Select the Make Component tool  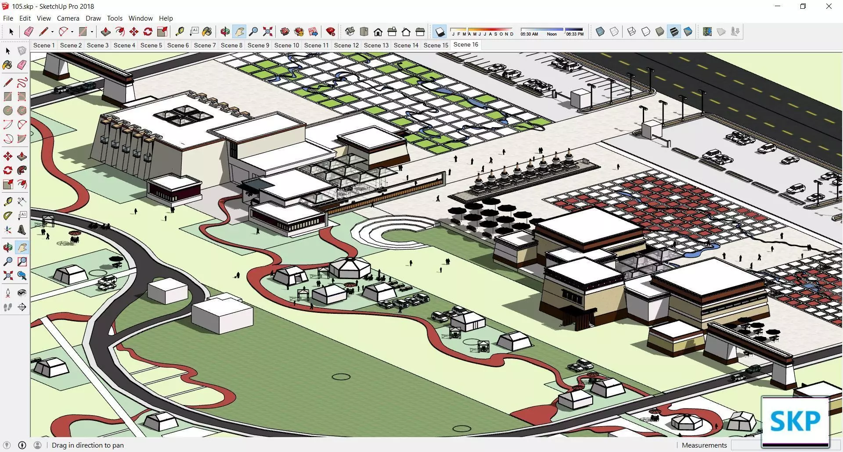(22, 51)
